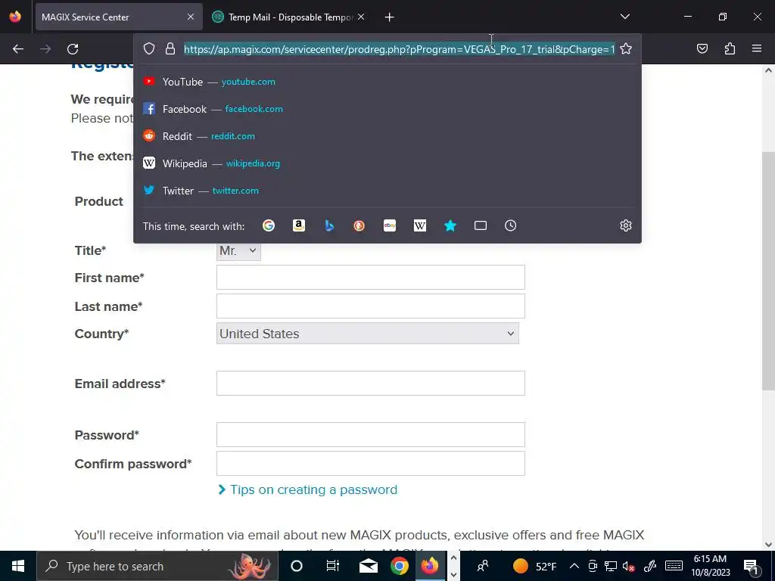
Task: Click the Email address input field
Action: click(x=371, y=383)
